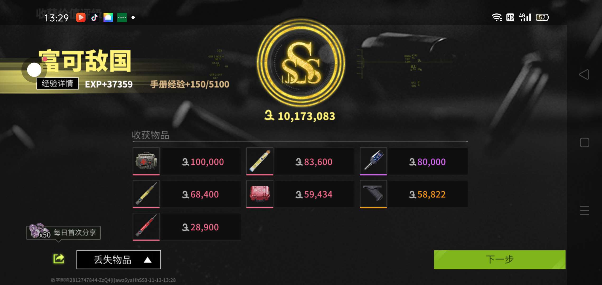Tap the Android home square button

584,142
